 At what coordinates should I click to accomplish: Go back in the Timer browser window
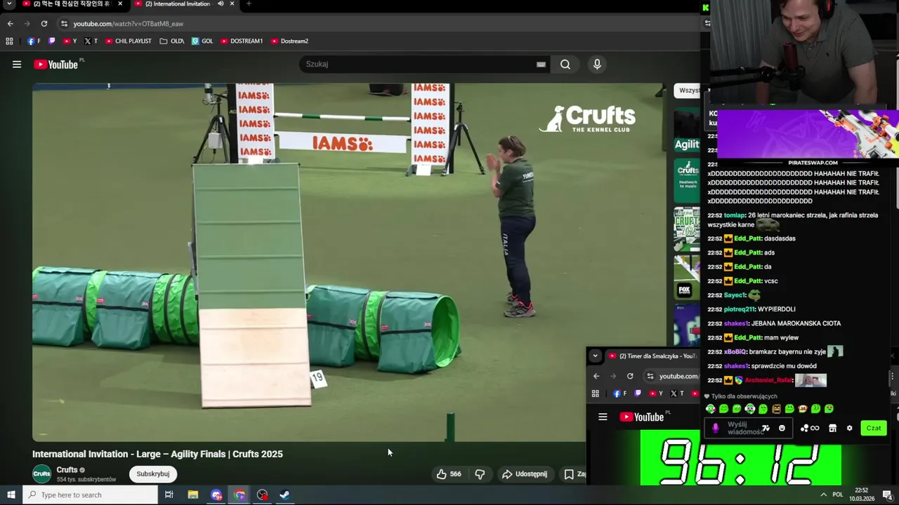tap(596, 376)
